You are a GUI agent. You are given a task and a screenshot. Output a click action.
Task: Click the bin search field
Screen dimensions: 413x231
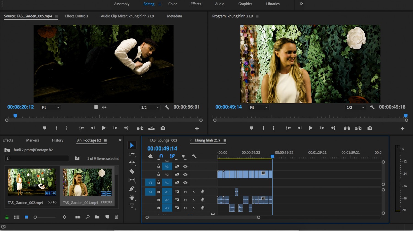(x=37, y=158)
